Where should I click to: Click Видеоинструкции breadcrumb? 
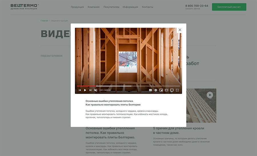point(59,21)
